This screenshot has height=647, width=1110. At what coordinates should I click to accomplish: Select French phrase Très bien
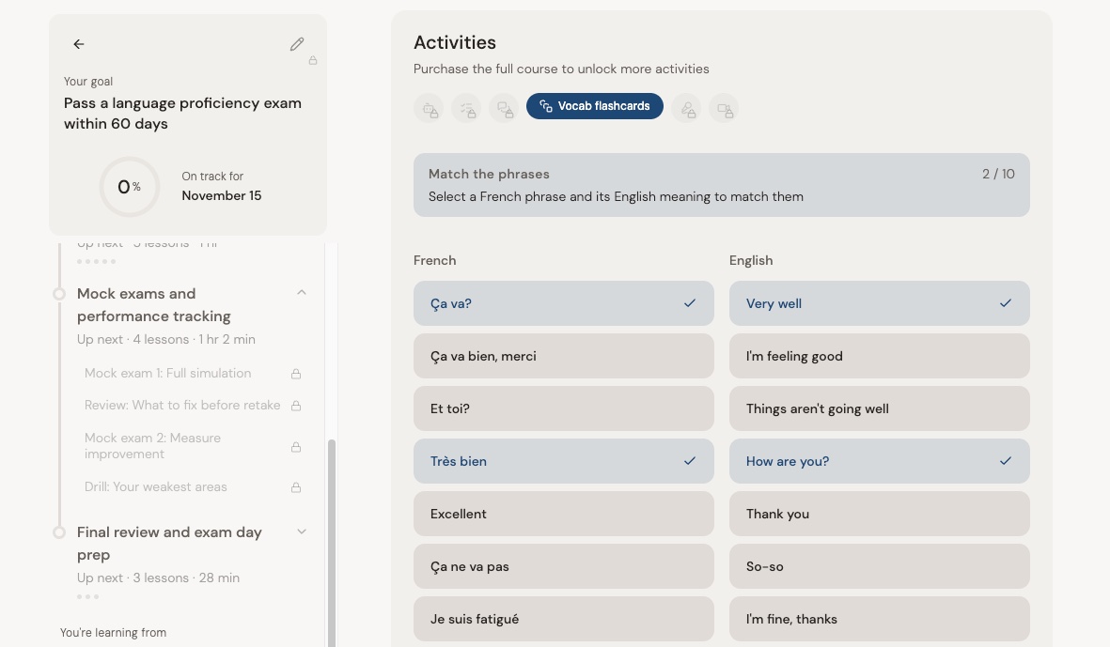tap(564, 461)
